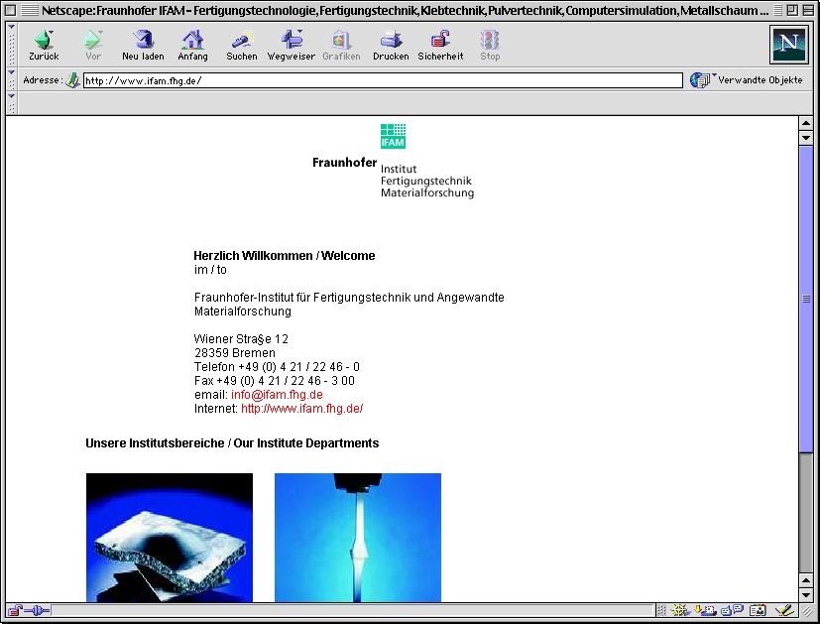
Task: Open the http://www.ifam.fhg.de/ link
Action: (301, 409)
